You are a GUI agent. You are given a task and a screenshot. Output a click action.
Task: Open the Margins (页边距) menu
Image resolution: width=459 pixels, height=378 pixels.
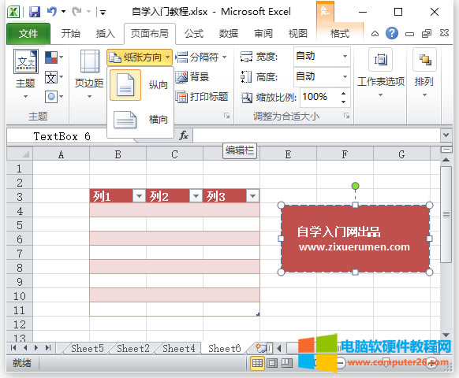coord(89,74)
